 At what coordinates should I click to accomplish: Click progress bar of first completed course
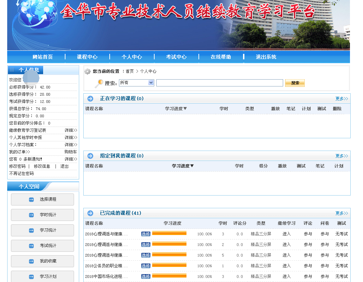(x=169, y=234)
